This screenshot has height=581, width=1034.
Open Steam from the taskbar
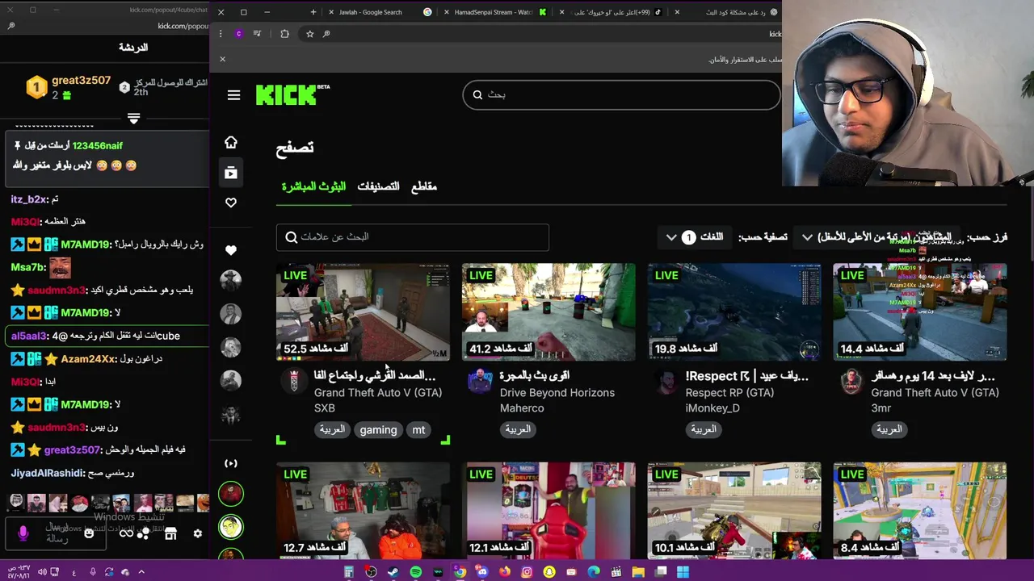(393, 572)
